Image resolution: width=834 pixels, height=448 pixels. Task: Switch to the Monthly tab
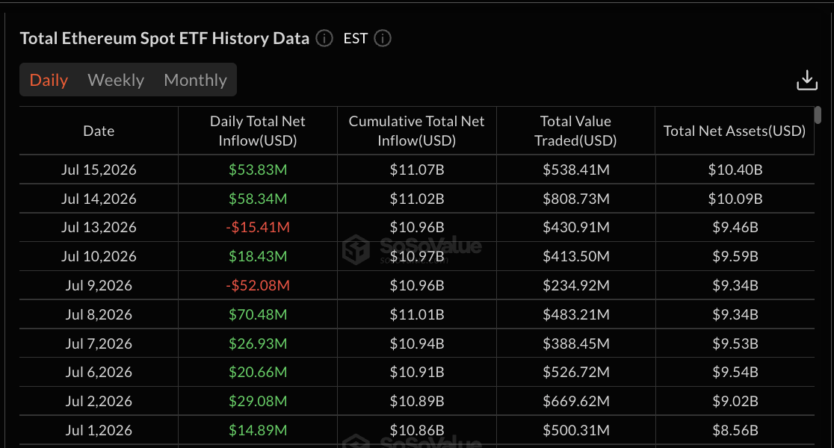point(195,80)
